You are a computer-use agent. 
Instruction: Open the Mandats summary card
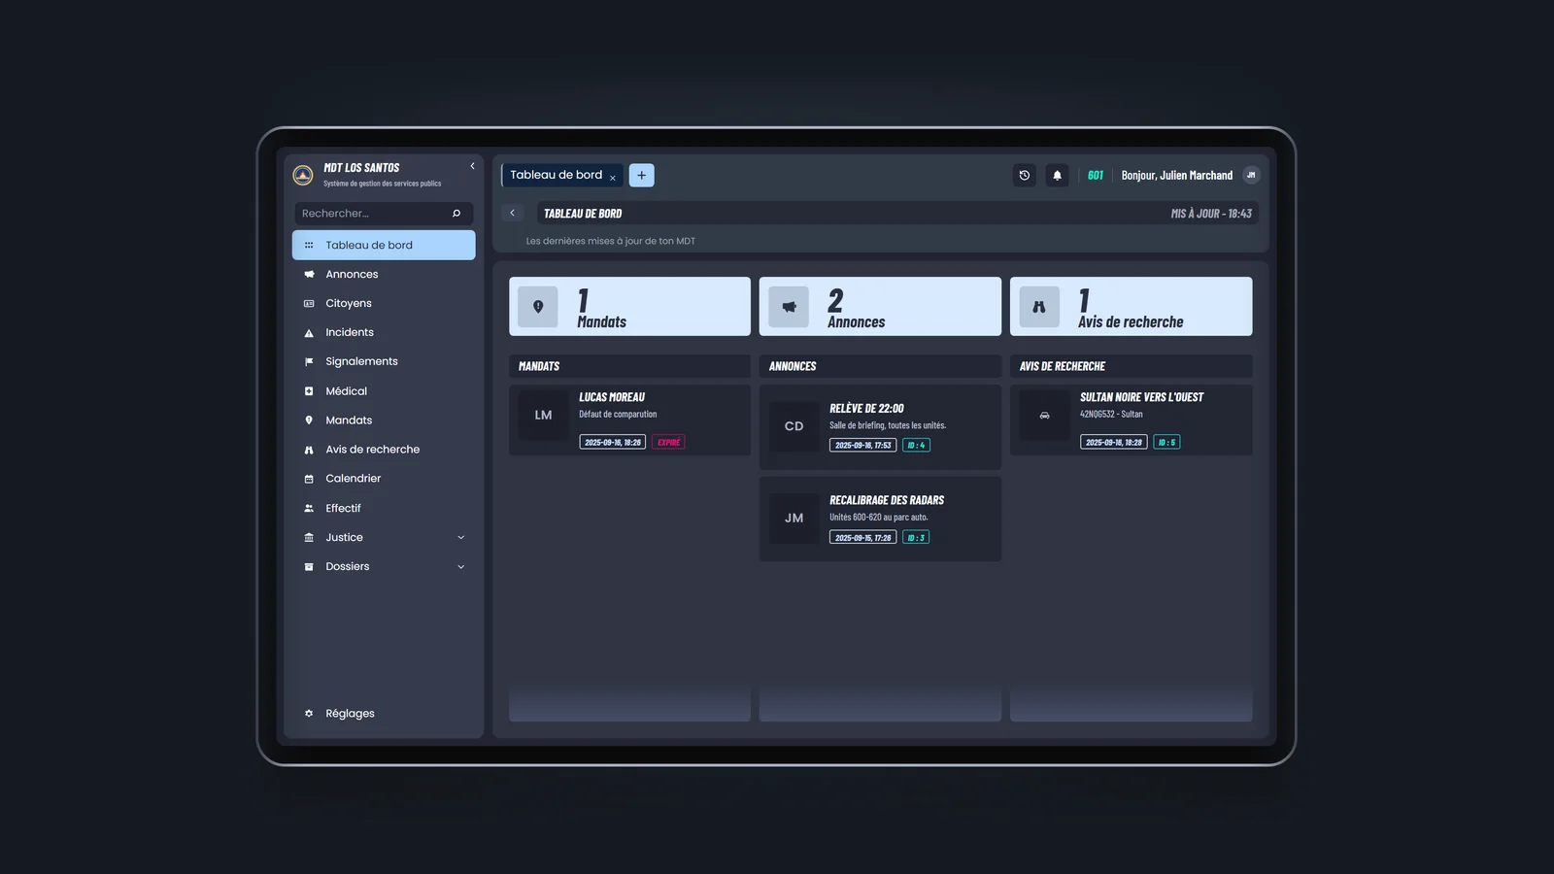pyautogui.click(x=629, y=307)
